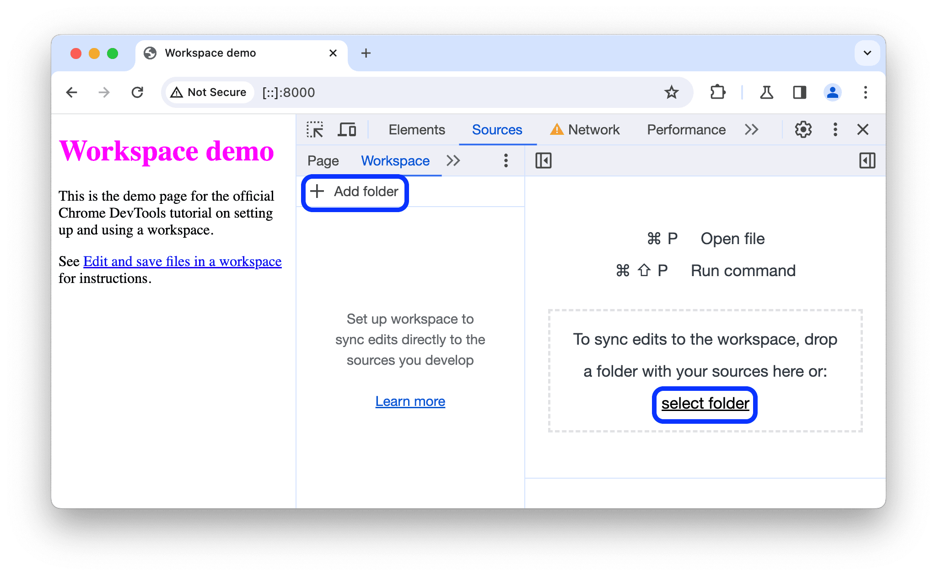Screen dimensions: 937x576
Task: Open DevTools Settings gear icon
Action: [802, 129]
